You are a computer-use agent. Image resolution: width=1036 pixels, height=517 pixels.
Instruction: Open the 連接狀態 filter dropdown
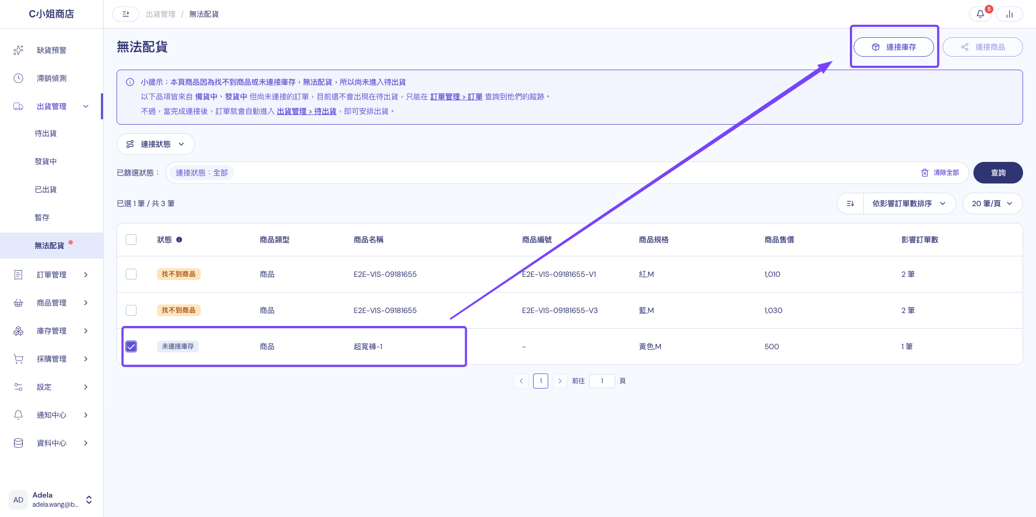[155, 144]
